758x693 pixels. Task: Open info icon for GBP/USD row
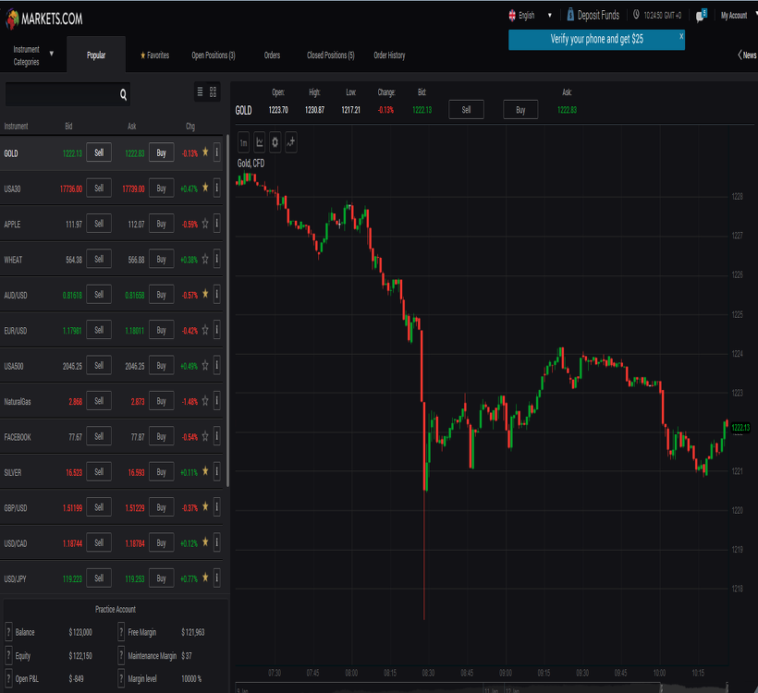(217, 507)
